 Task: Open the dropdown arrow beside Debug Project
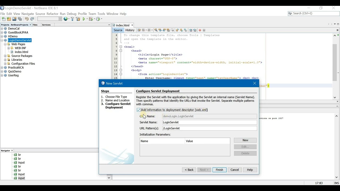point(94,19)
